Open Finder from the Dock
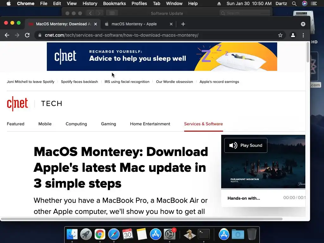The width and height of the screenshot is (324, 243). (72, 234)
